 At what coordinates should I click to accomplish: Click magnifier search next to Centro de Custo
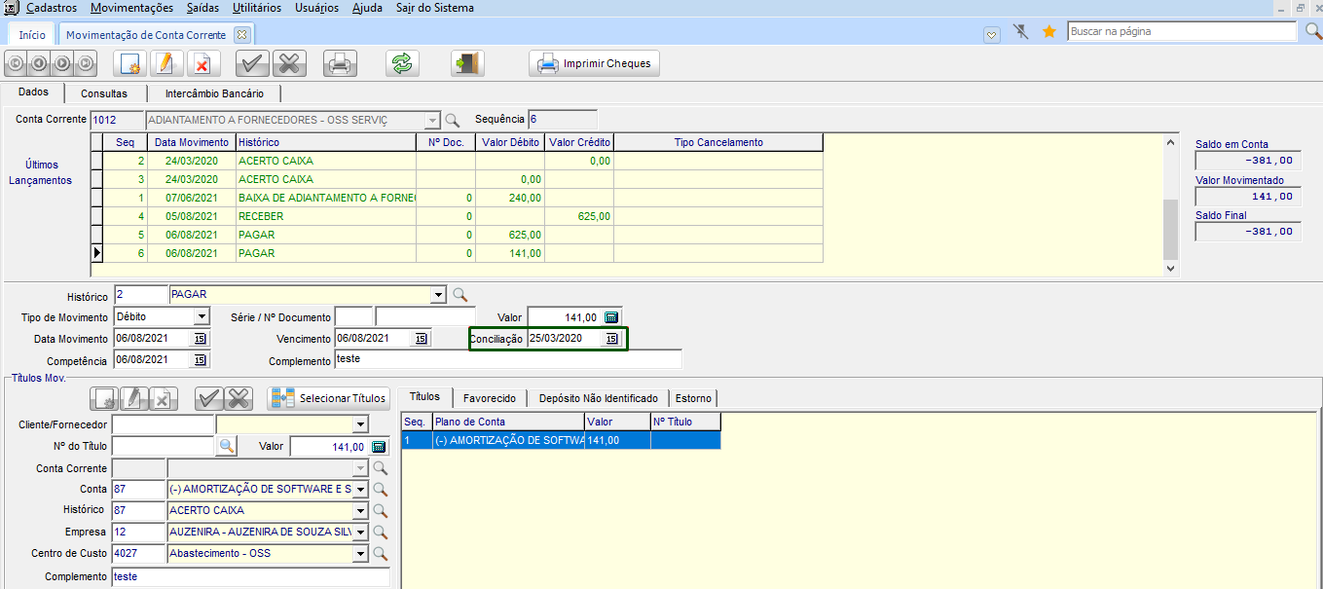381,554
